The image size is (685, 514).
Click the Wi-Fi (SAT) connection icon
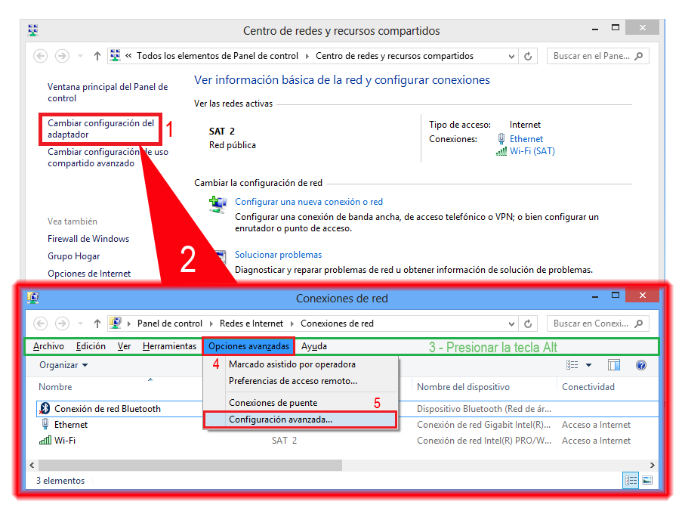[502, 150]
